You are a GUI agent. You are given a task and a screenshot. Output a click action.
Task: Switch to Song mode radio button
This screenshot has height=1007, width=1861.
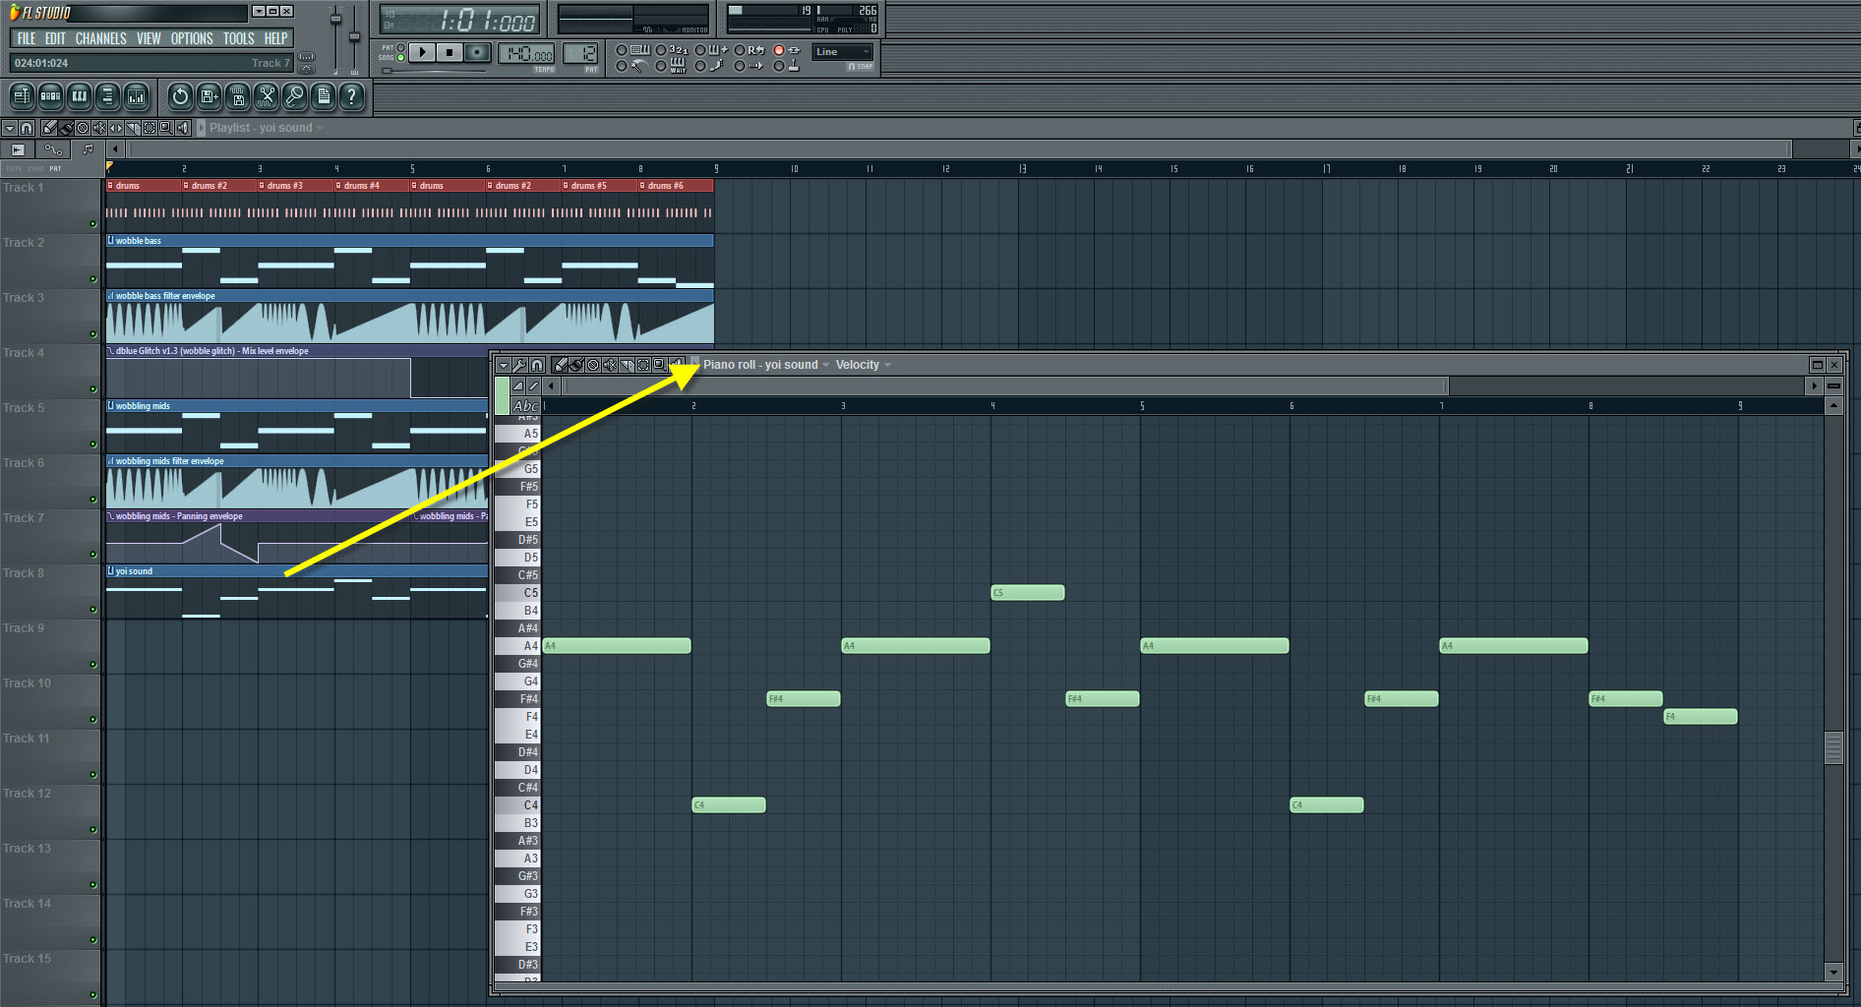point(401,58)
